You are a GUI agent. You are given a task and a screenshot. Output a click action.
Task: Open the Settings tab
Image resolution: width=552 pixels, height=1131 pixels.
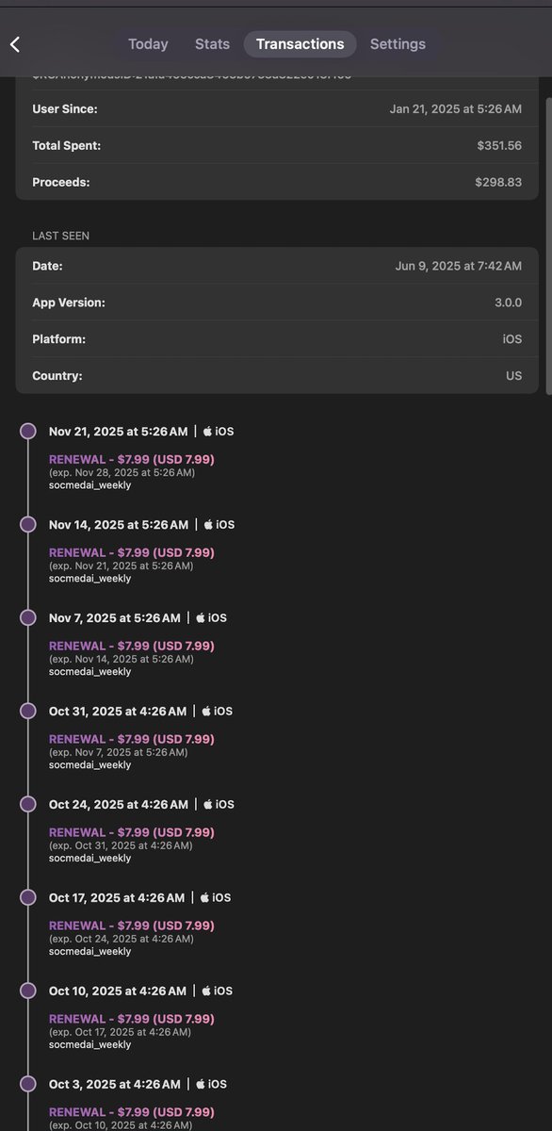(x=398, y=44)
